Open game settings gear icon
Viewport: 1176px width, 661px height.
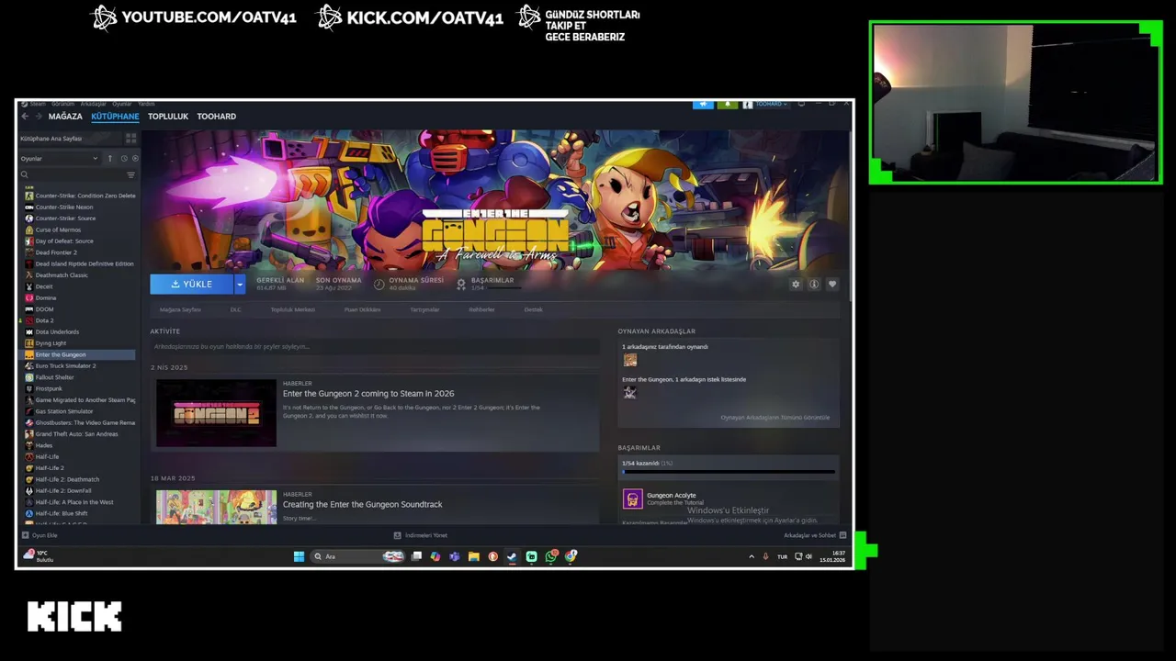coord(796,285)
